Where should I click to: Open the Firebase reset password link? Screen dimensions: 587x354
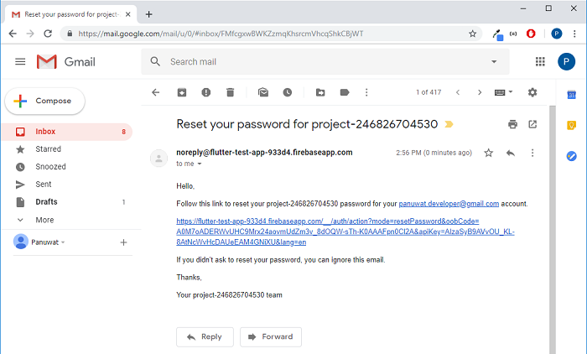(345, 232)
